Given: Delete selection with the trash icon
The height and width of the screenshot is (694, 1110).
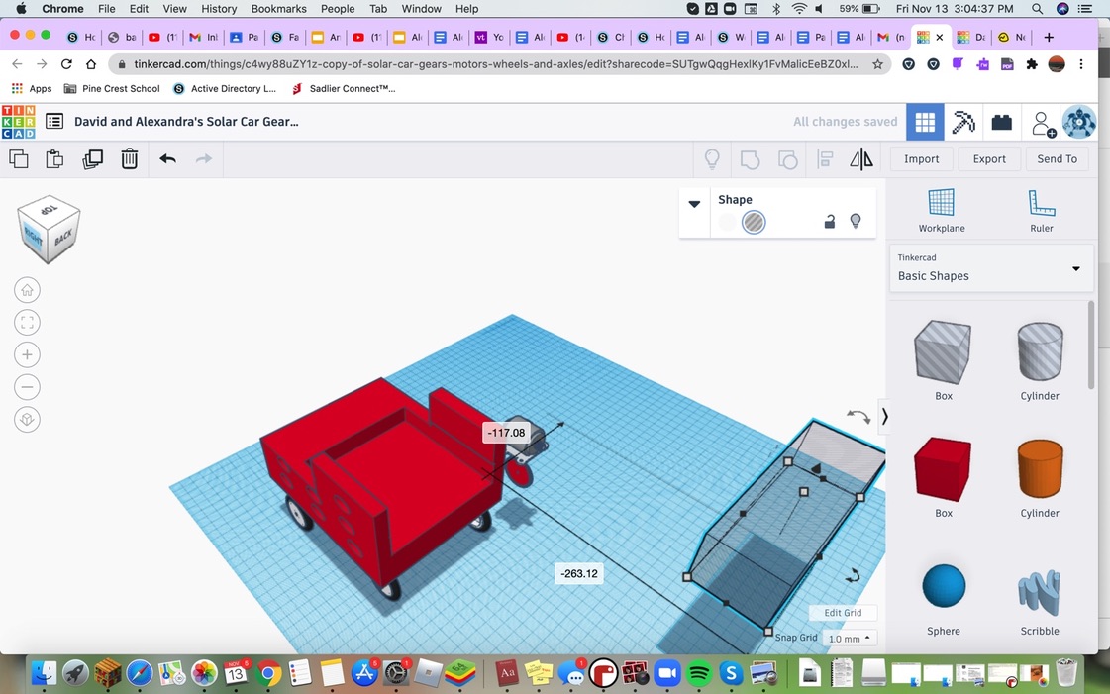Looking at the screenshot, I should pyautogui.click(x=130, y=159).
